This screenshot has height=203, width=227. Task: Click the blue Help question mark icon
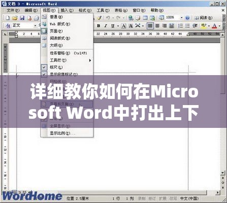coord(187,18)
